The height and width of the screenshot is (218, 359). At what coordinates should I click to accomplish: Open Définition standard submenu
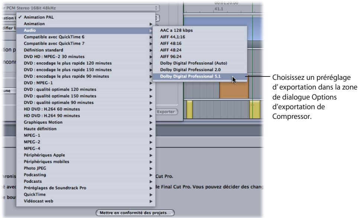(x=86, y=50)
